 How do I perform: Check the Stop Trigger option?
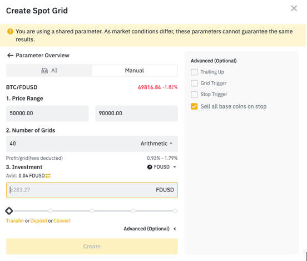tap(194, 94)
